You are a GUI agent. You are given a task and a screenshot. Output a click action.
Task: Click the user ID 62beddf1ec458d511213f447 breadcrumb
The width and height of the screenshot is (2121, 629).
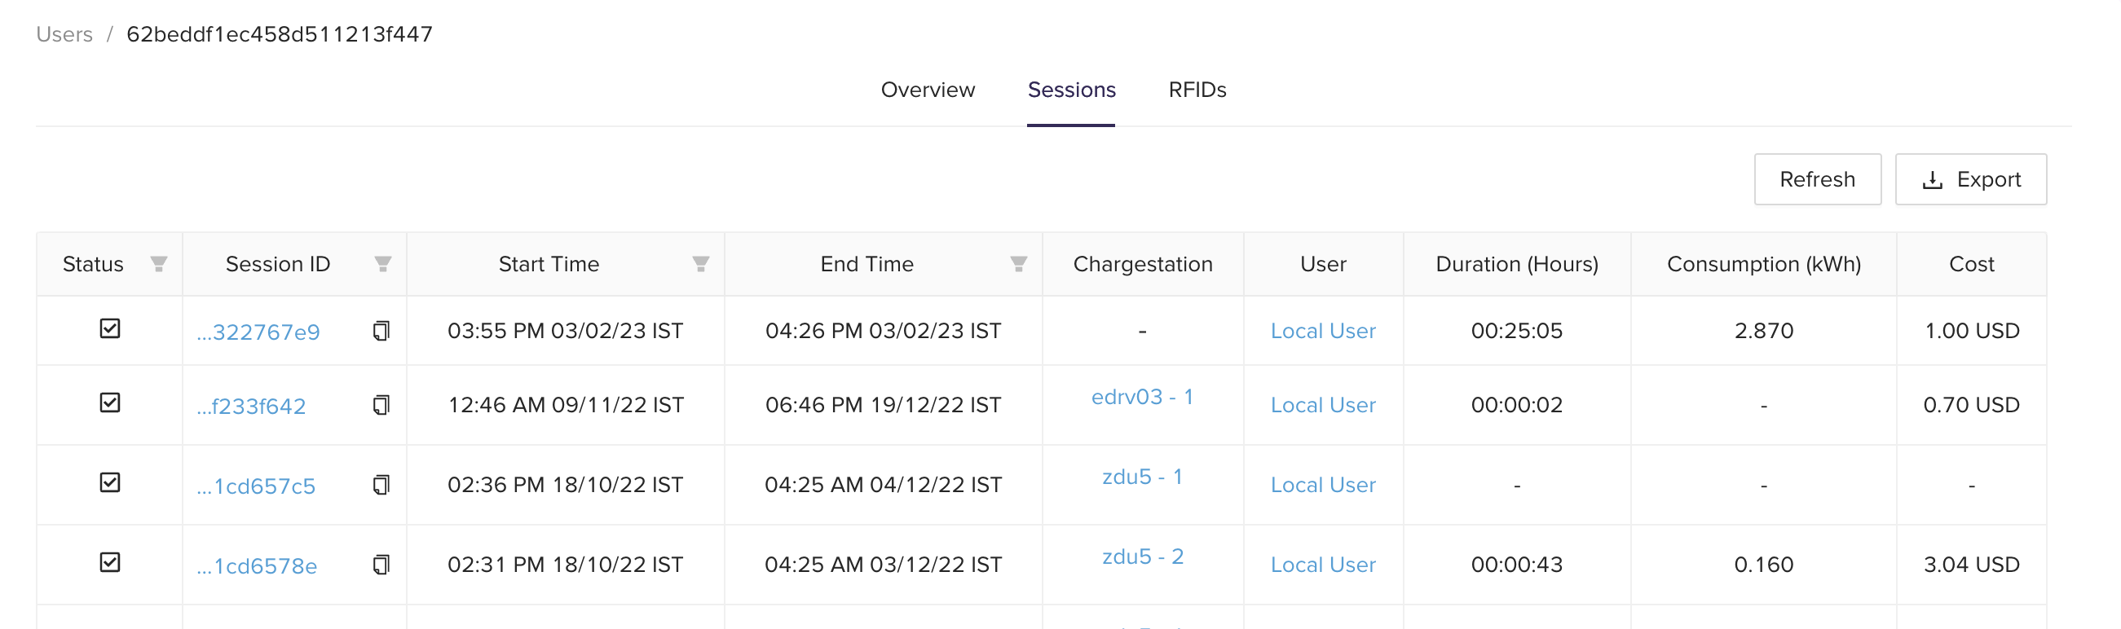[279, 34]
